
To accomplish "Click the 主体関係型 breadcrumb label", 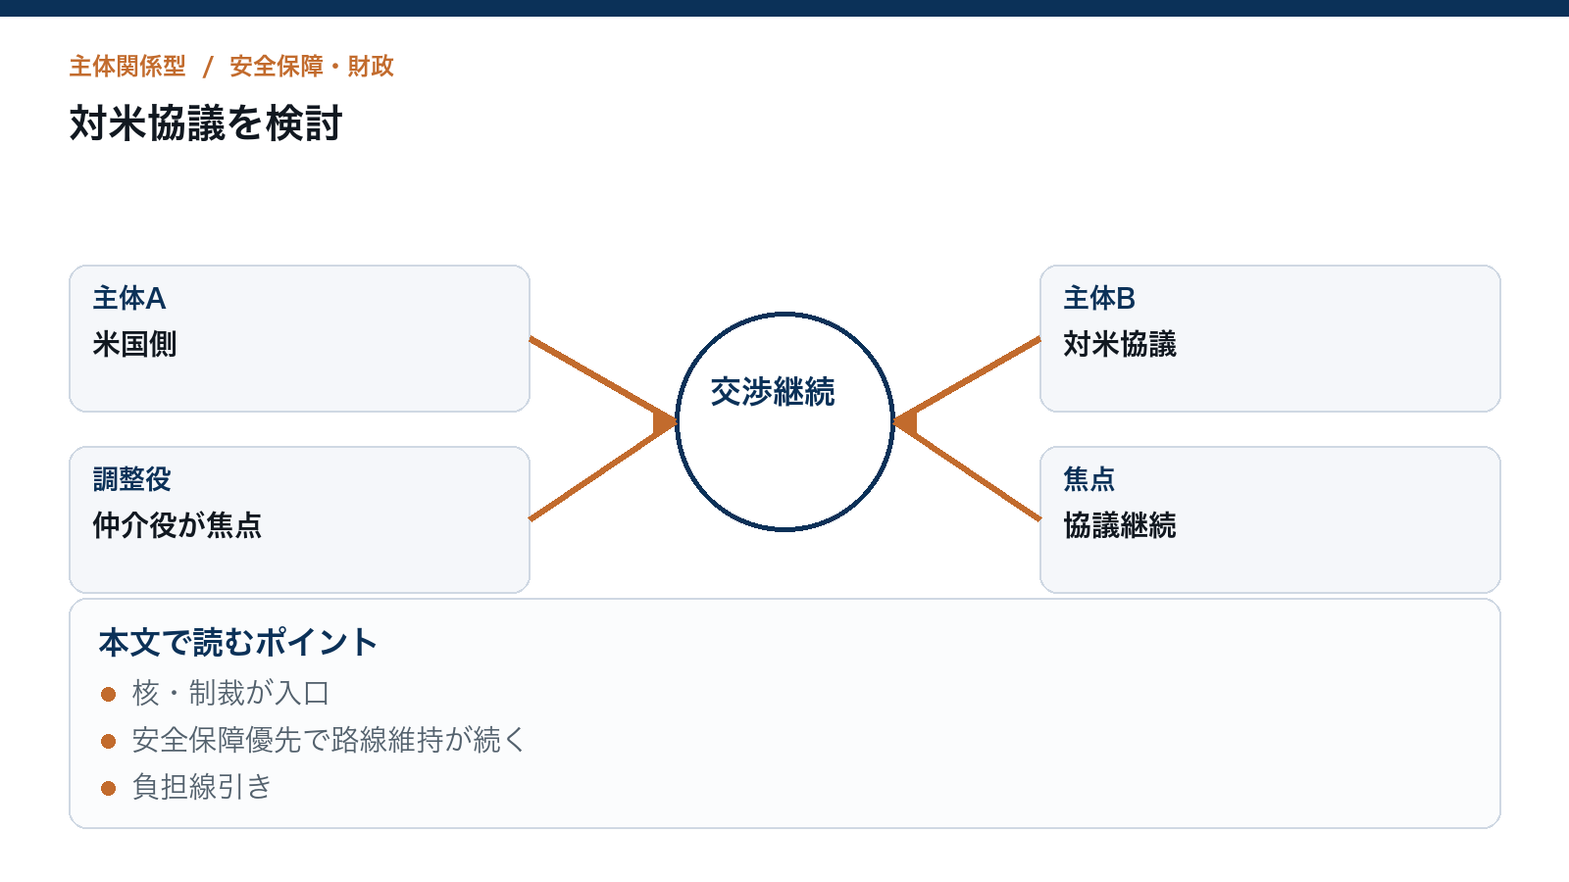I will point(127,66).
